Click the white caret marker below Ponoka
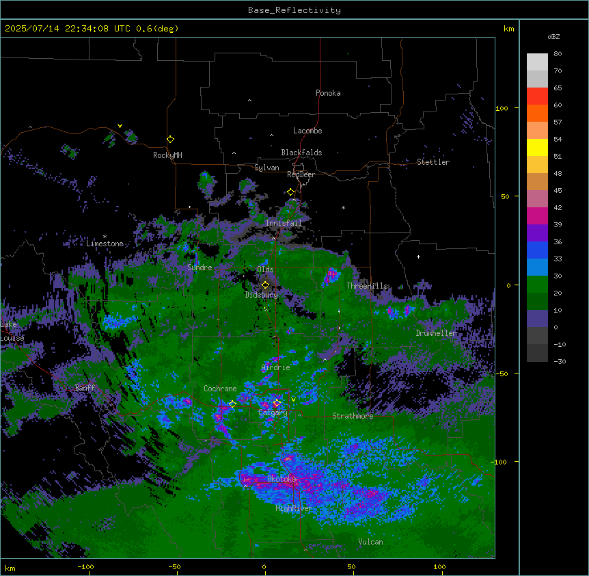Viewport: 589px width, 576px height. click(249, 101)
